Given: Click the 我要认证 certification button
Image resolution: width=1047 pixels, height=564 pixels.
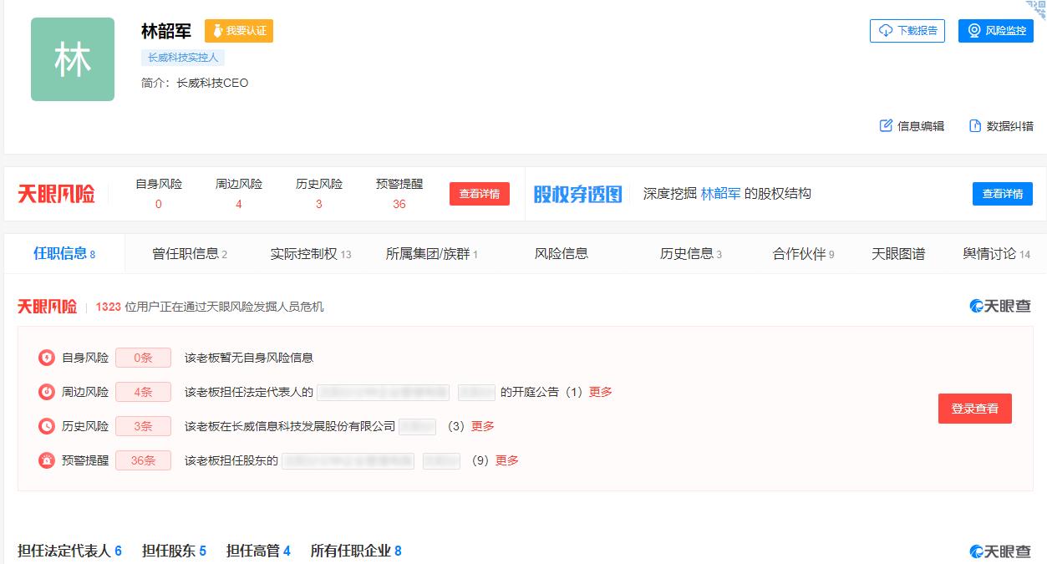Looking at the screenshot, I should pyautogui.click(x=239, y=31).
